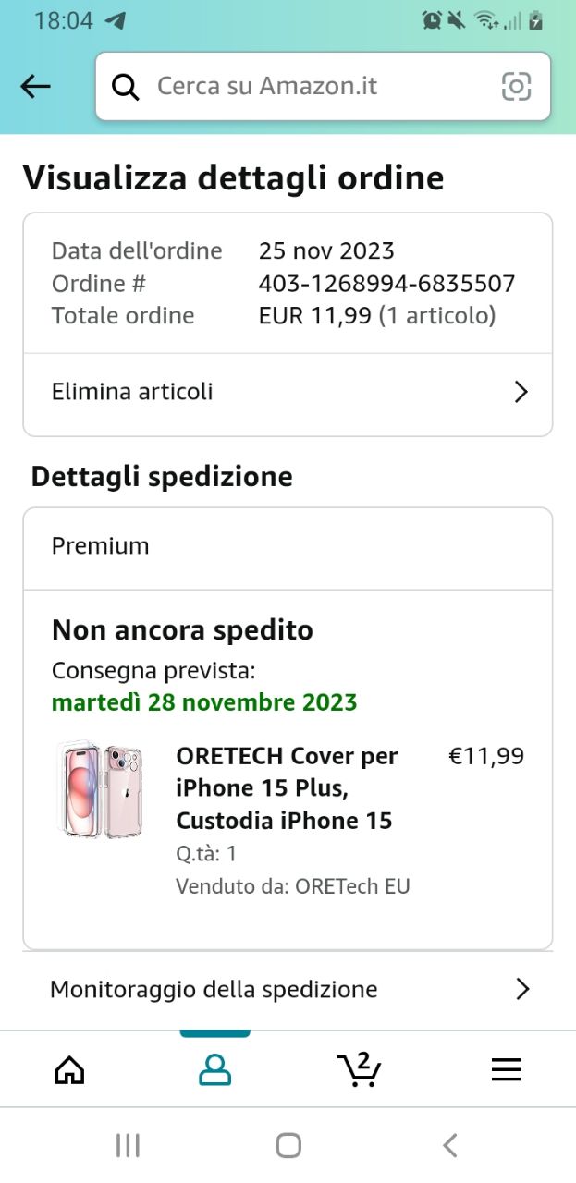Screen dimensions: 576x1183
Task: Tap the Android system back button
Action: [x=449, y=1146]
